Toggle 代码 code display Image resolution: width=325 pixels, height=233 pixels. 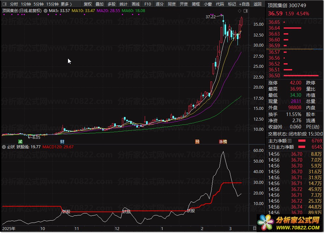tap(220, 4)
